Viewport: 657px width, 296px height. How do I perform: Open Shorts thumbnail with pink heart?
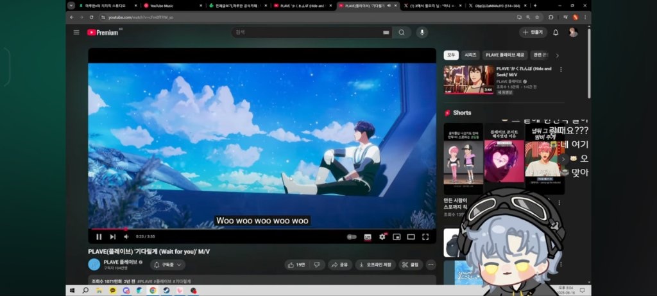pos(504,159)
